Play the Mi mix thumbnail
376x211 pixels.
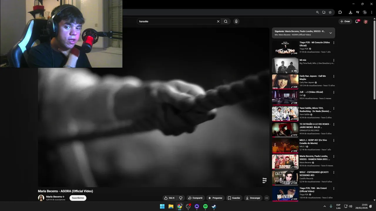[285, 66]
